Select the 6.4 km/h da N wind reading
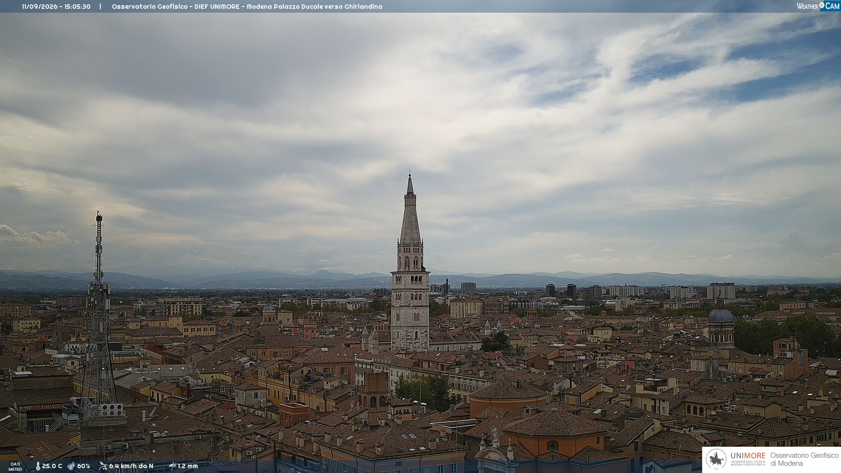The width and height of the screenshot is (841, 473). click(131, 466)
